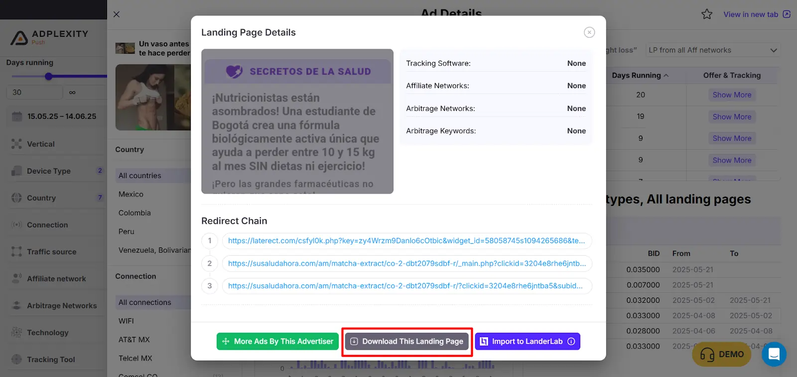Sort by Days Running column
This screenshot has width=797, height=377.
click(640, 76)
